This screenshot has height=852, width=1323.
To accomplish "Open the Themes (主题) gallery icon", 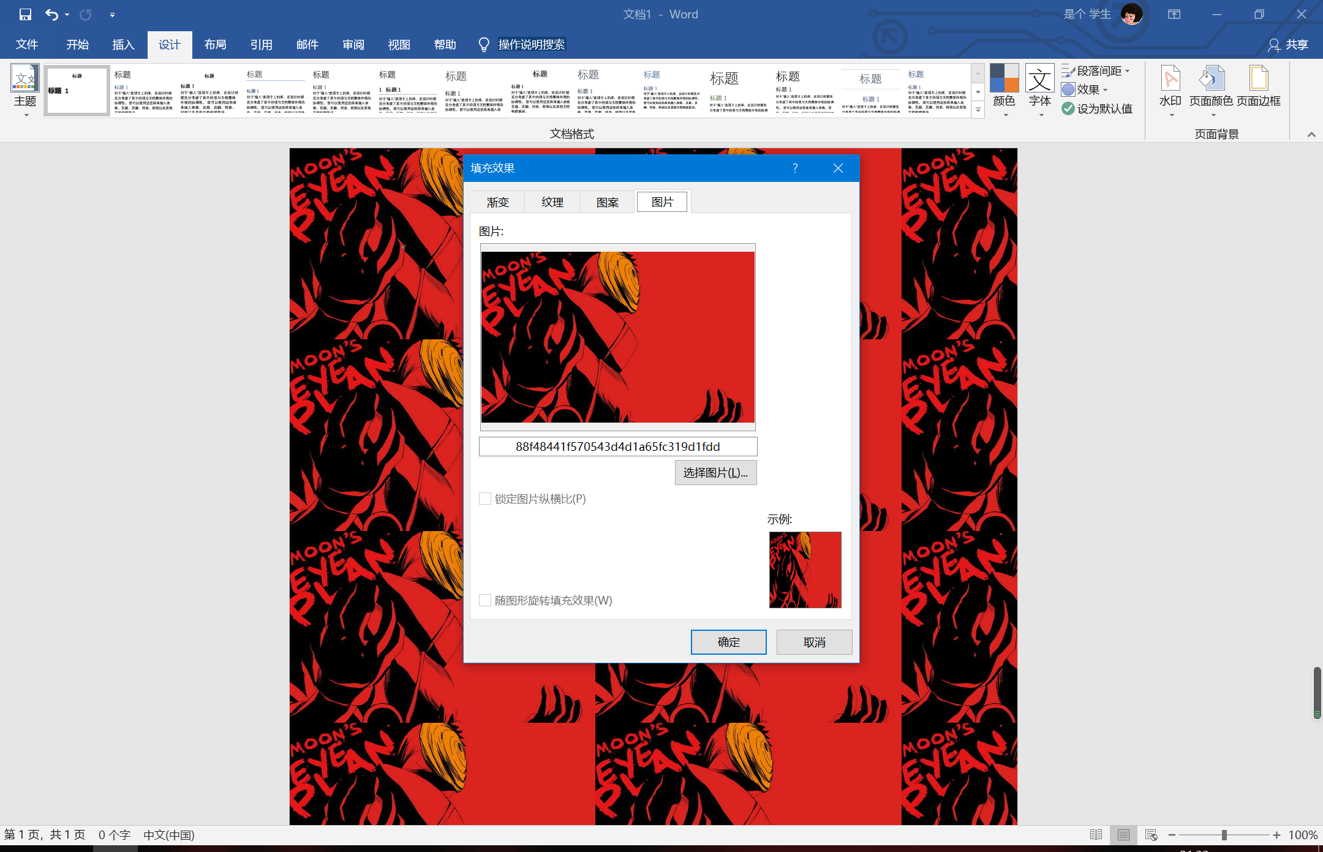I will [x=25, y=78].
